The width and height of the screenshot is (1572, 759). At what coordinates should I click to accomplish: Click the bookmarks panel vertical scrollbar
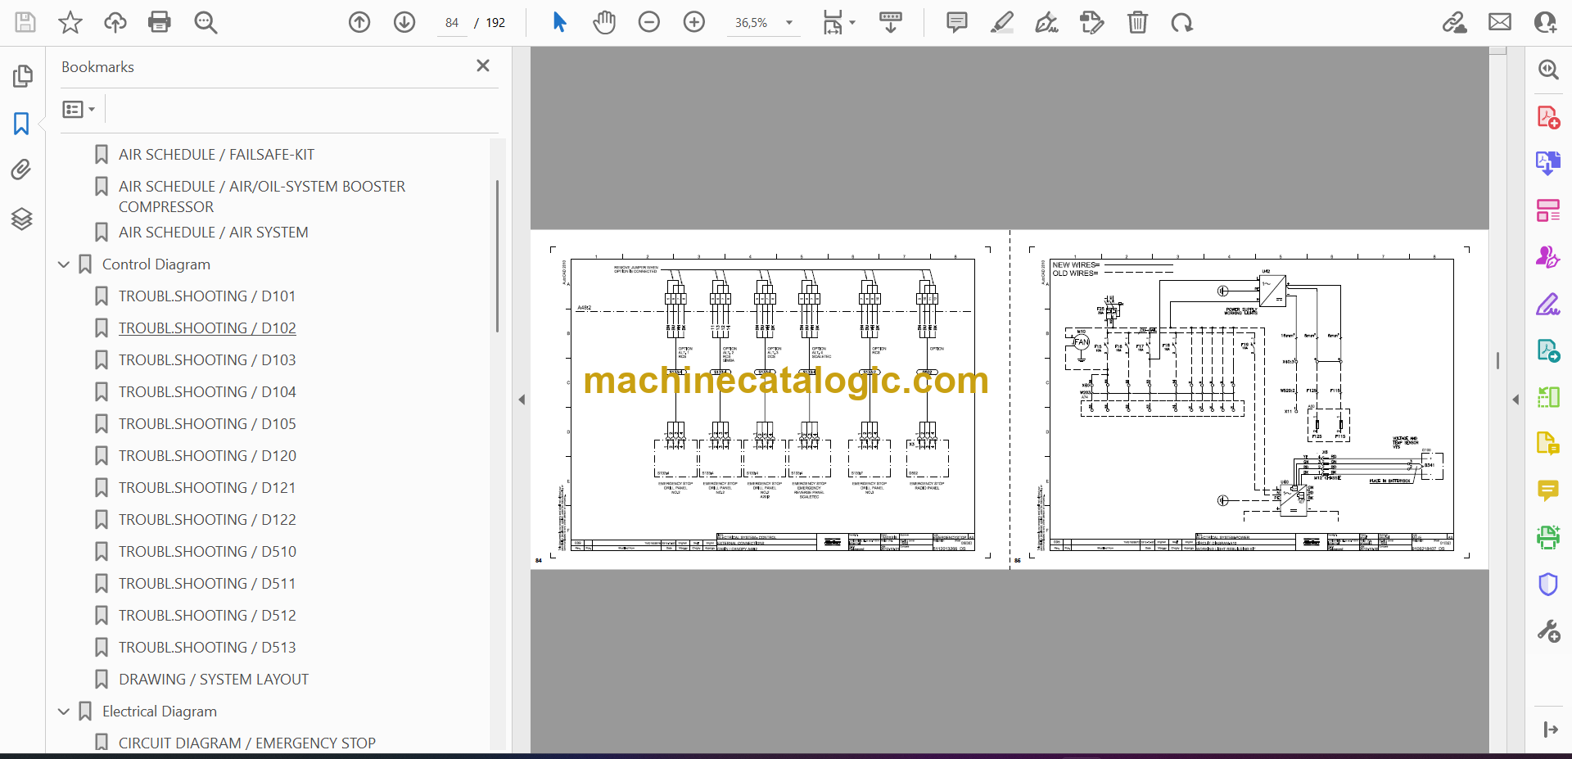tap(497, 256)
